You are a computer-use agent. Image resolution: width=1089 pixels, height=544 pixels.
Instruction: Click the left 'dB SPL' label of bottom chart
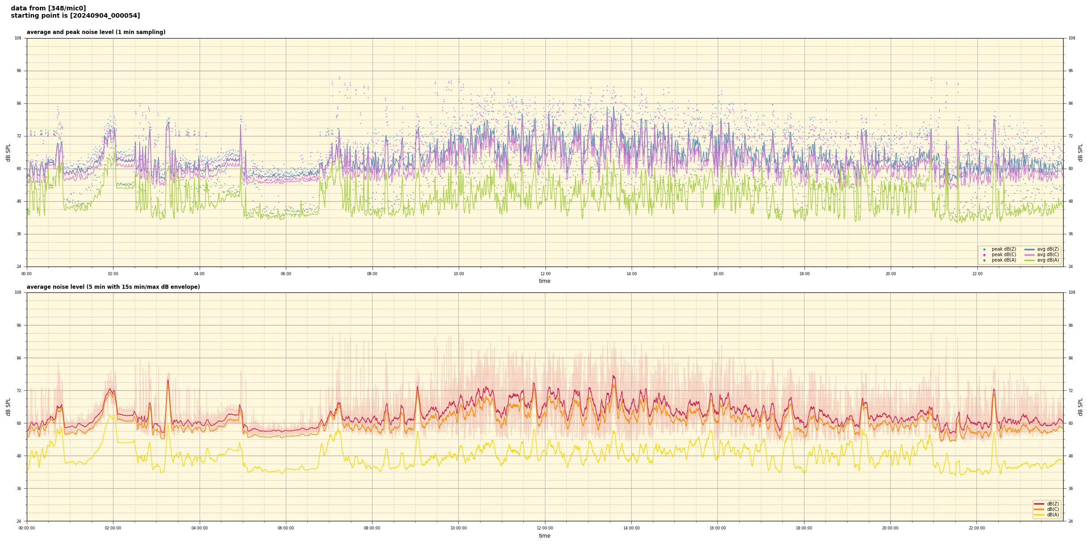[x=8, y=407]
